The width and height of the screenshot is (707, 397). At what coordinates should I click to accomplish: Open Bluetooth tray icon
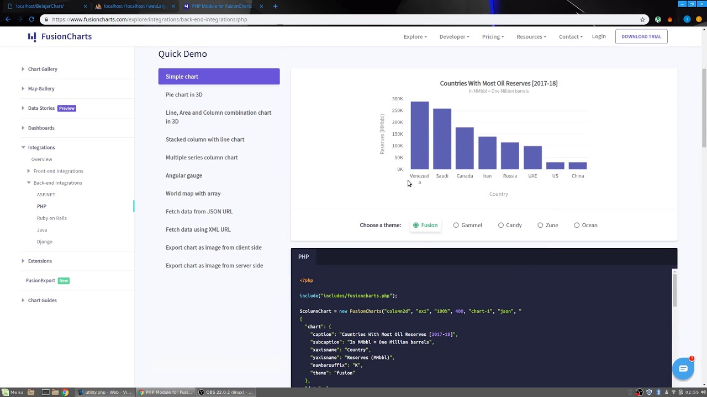(658, 392)
